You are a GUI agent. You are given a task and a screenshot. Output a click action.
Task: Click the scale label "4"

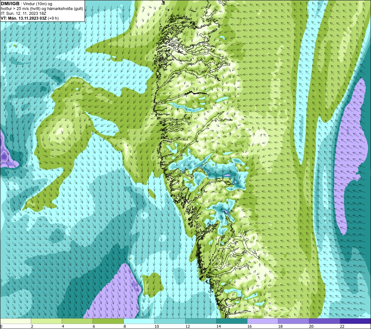(63, 327)
